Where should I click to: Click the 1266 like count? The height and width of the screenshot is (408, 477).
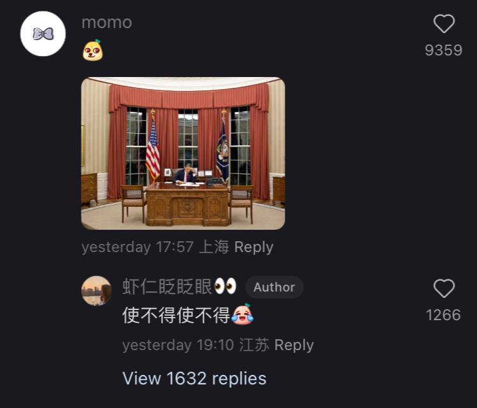[x=443, y=315]
